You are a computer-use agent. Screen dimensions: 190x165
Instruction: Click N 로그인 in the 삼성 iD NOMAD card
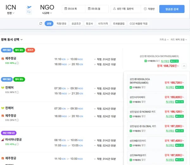point(180,116)
